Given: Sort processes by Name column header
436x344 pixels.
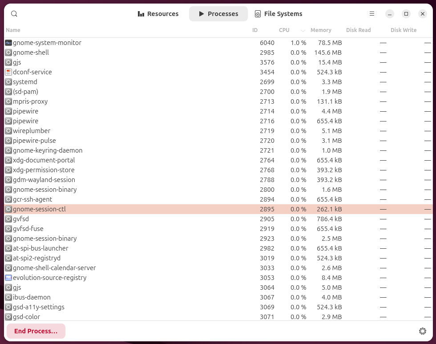Looking at the screenshot, I should 13,30.
